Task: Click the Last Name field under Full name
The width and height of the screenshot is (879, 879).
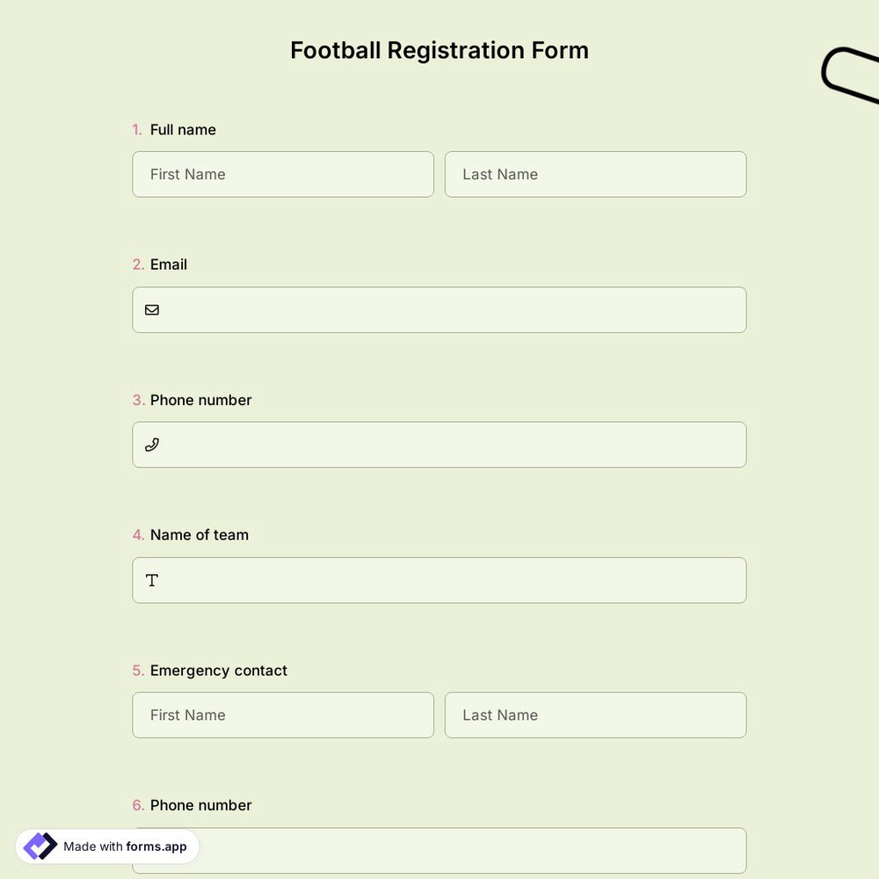Action: coord(595,174)
